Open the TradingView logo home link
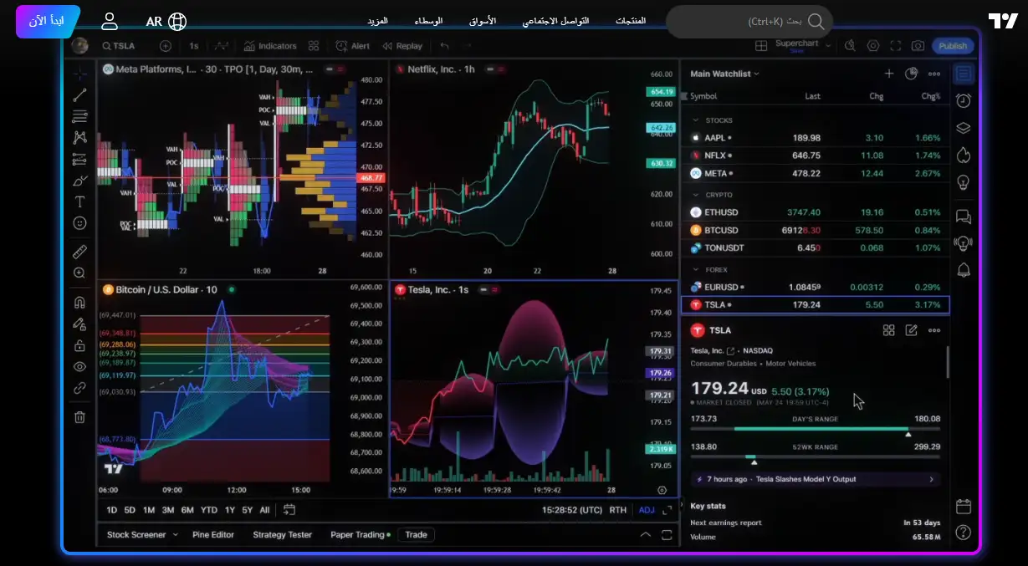The height and width of the screenshot is (566, 1028). 1002,21
